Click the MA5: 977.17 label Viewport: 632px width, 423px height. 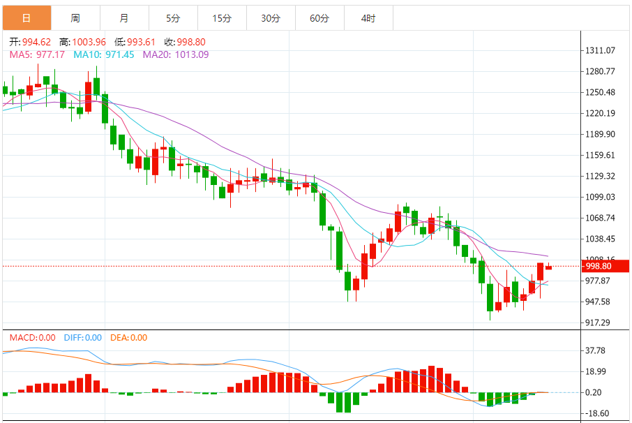[37, 54]
